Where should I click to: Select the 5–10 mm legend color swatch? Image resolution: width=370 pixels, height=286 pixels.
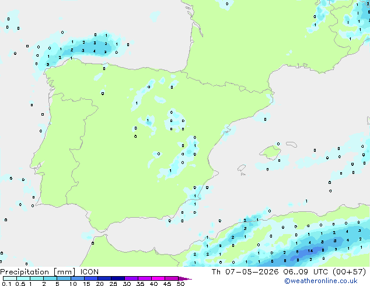point(64,278)
